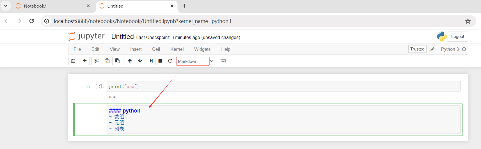The width and height of the screenshot is (481, 149).
Task: Click the '- 列表' line in markdown cell
Action: tap(116, 129)
